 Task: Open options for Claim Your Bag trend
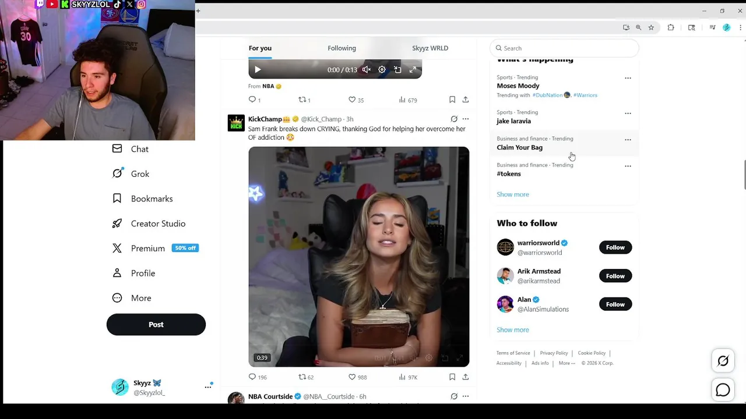[x=628, y=140]
